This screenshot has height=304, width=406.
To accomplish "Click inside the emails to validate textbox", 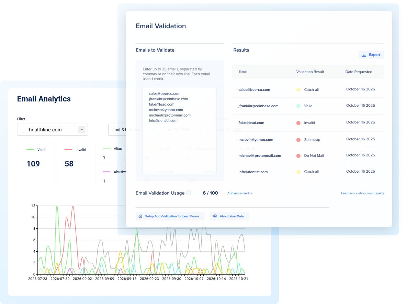I will click(x=179, y=130).
